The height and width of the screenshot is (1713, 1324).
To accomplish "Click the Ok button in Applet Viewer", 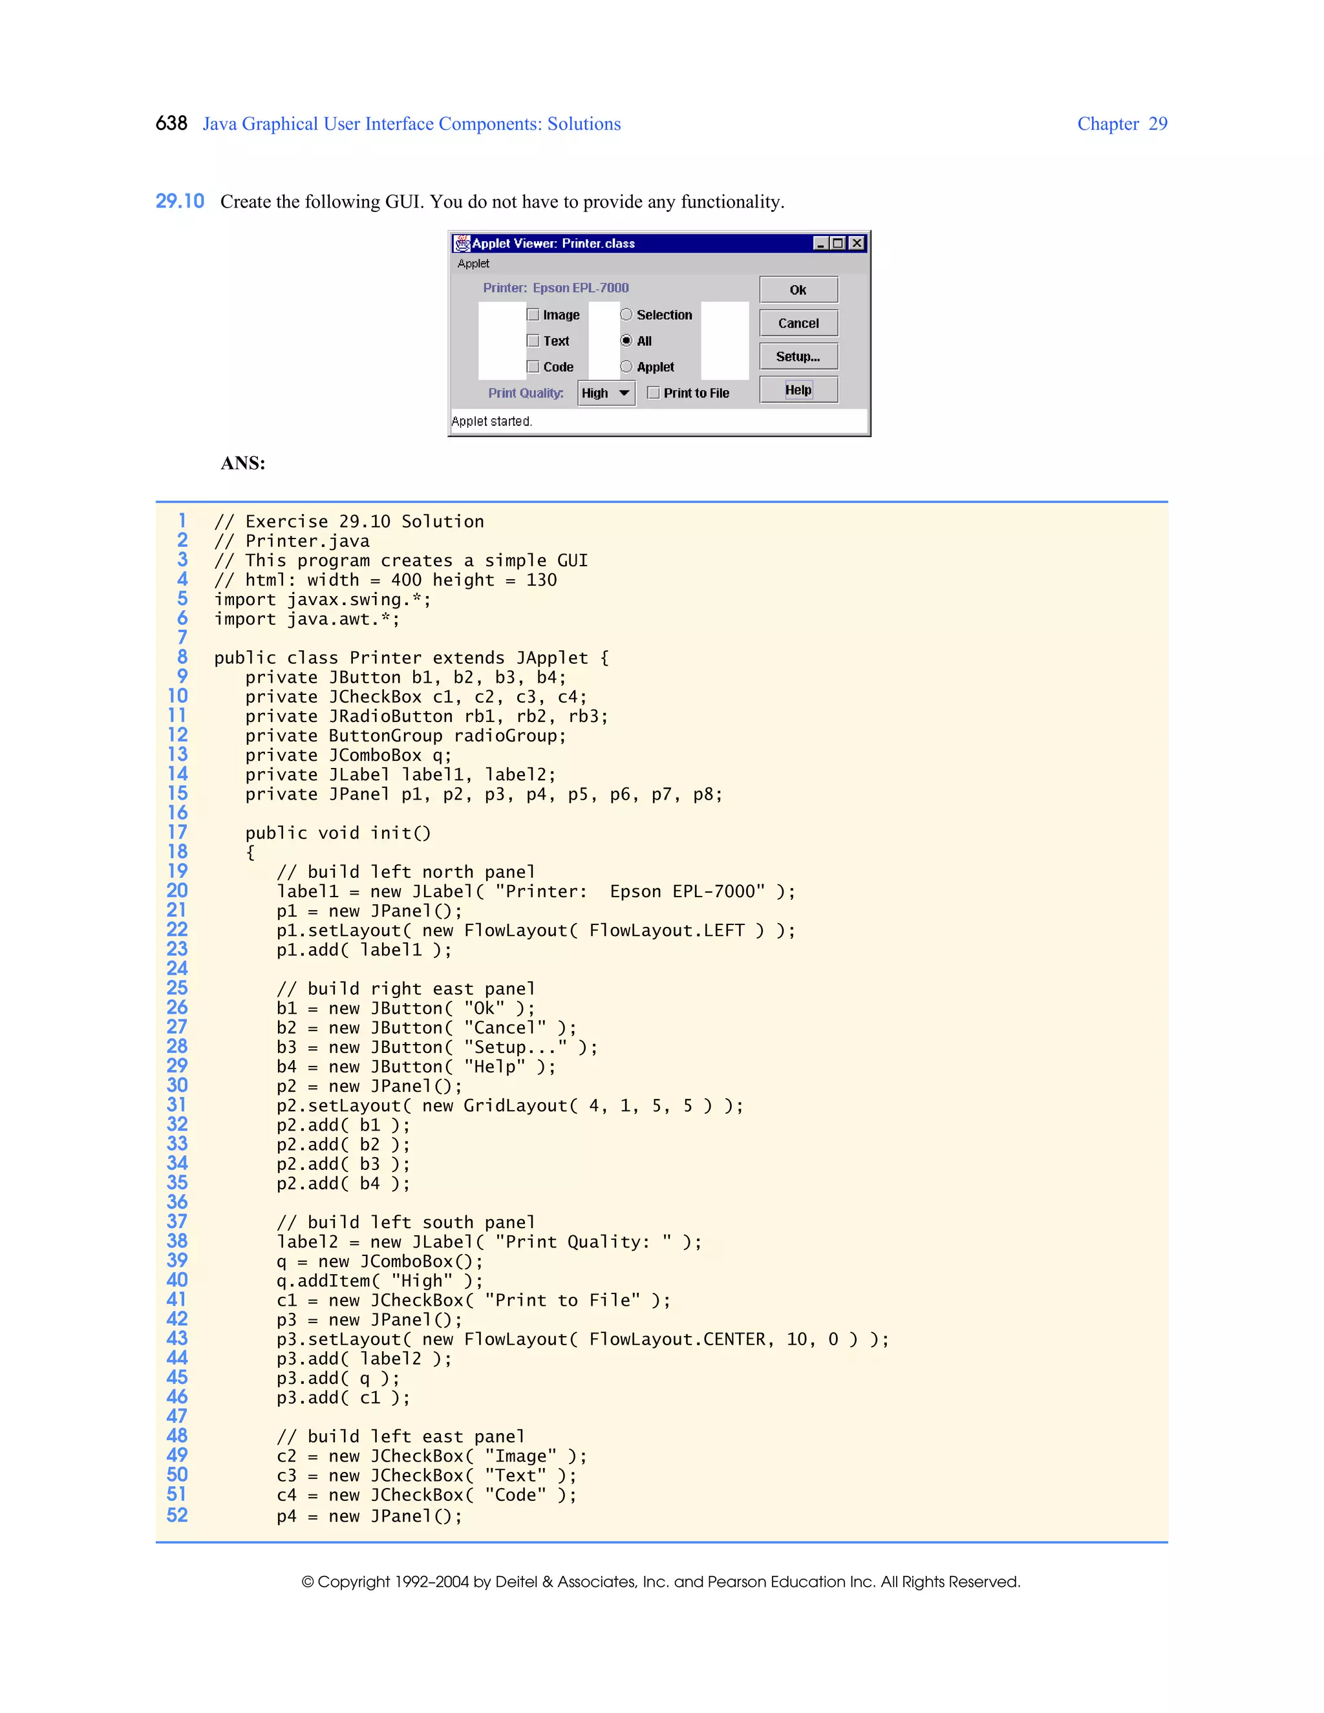I will (798, 290).
